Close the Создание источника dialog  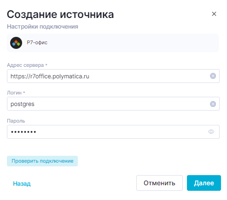click(214, 14)
